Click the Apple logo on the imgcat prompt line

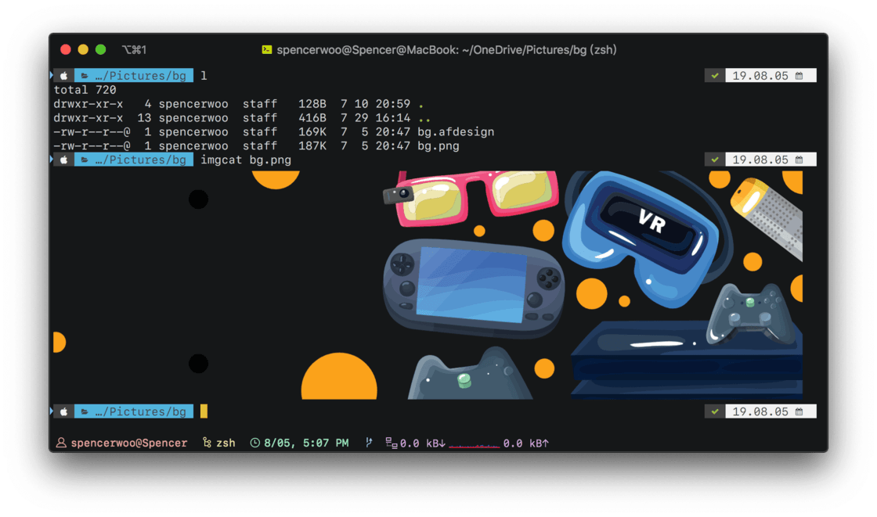tap(63, 160)
